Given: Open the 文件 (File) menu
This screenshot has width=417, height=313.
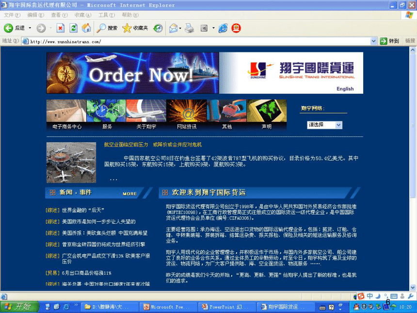Looking at the screenshot, I should [12, 15].
